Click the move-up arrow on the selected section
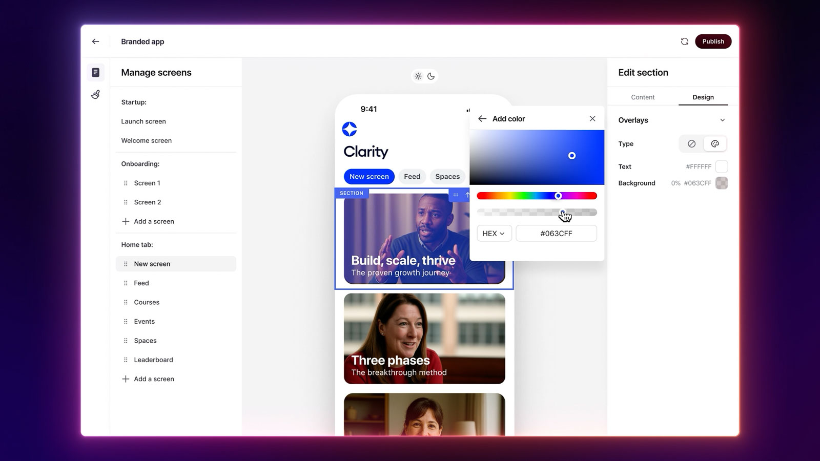The height and width of the screenshot is (461, 820). point(467,195)
